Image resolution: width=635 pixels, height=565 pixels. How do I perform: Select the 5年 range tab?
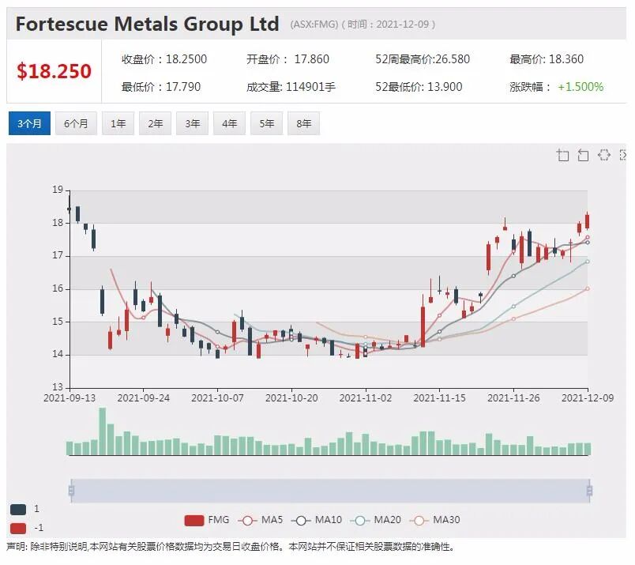(266, 123)
